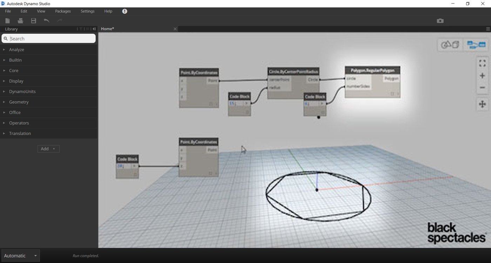Viewport: 491px width, 263px height.
Task: Toggle preview on the Polygon.RegularPolygon node
Action: coord(392,94)
